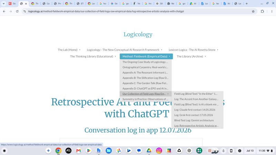276x155 pixels.
Task: Switch to the 'Sili' tab
Action: click(159, 3)
